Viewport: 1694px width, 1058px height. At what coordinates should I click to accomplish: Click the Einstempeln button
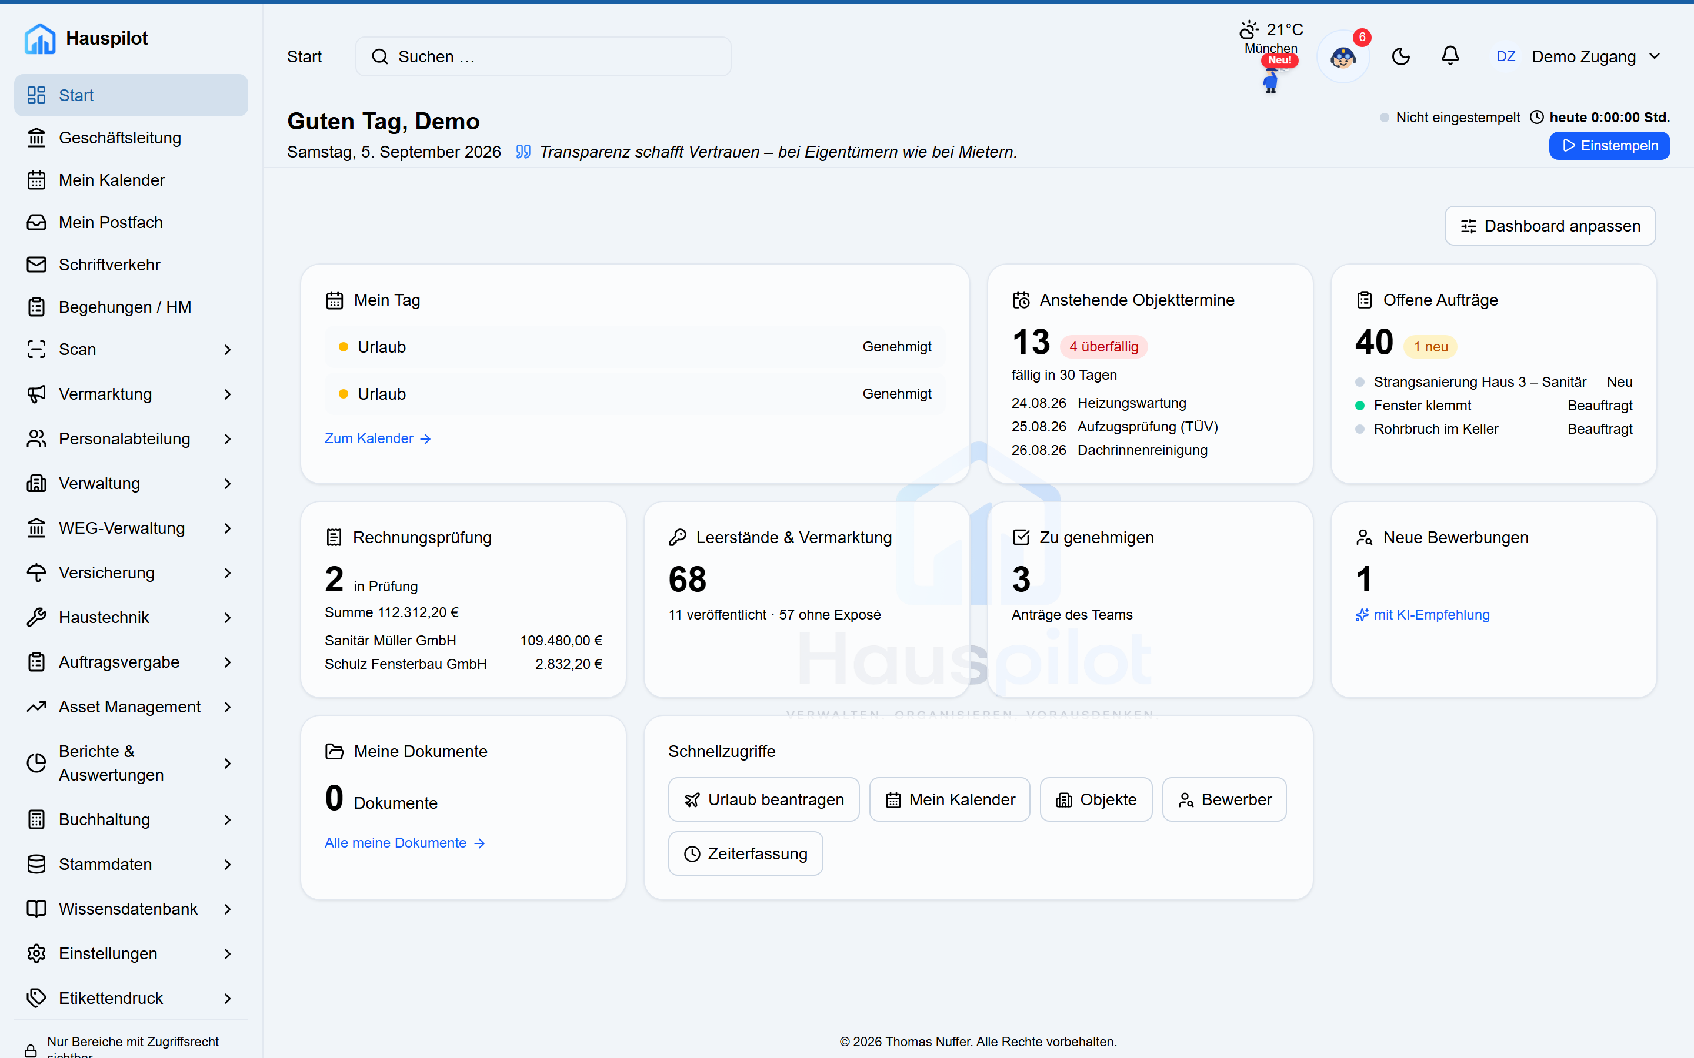(x=1609, y=146)
